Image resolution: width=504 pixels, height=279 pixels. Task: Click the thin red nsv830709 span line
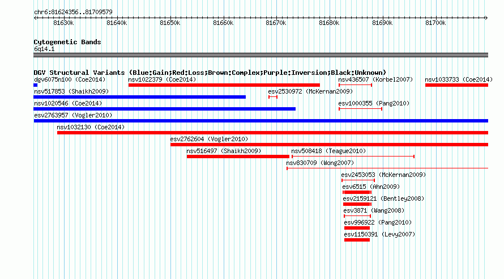(387, 168)
